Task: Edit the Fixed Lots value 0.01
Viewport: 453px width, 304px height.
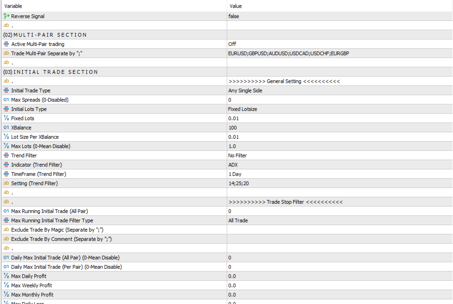Action: click(x=234, y=118)
